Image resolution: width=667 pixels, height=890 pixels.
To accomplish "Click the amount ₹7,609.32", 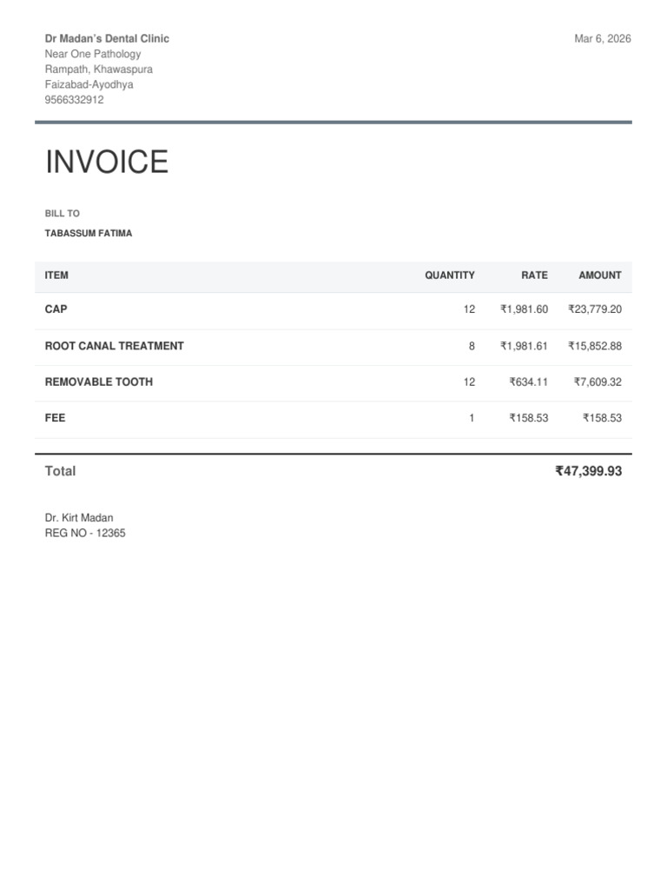I will point(598,382).
